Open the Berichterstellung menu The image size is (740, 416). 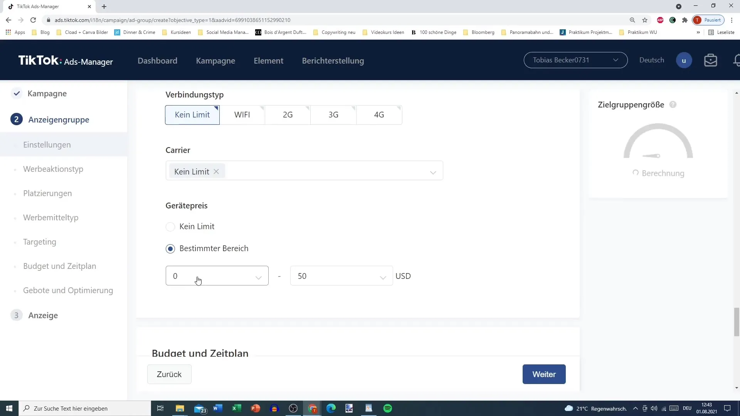[x=333, y=61]
